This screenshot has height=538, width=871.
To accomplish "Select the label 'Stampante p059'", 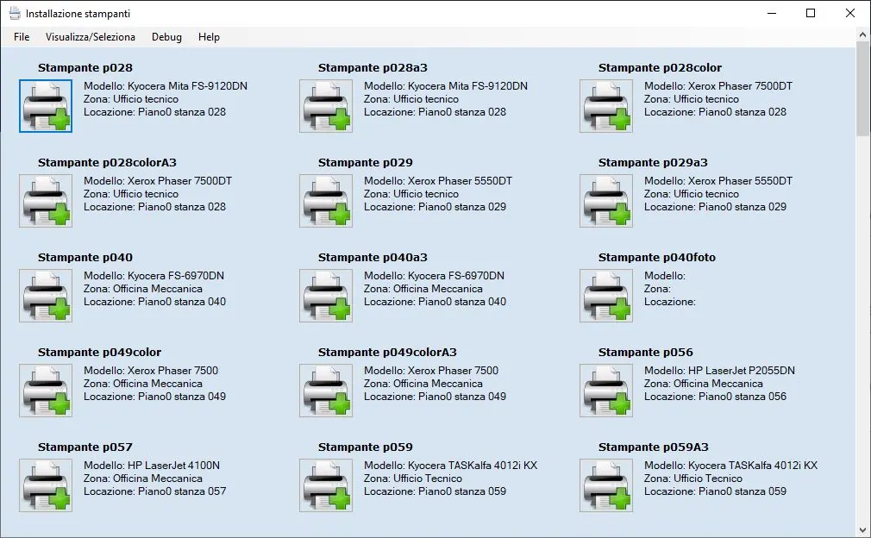I will (366, 447).
